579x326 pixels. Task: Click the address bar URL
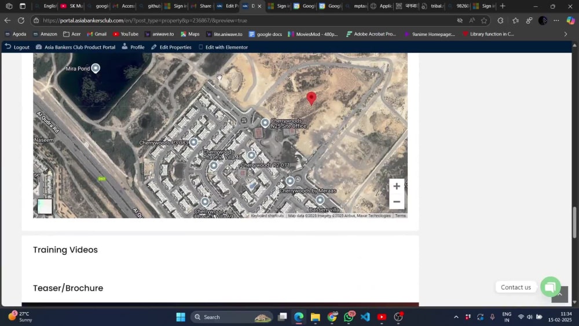(145, 21)
